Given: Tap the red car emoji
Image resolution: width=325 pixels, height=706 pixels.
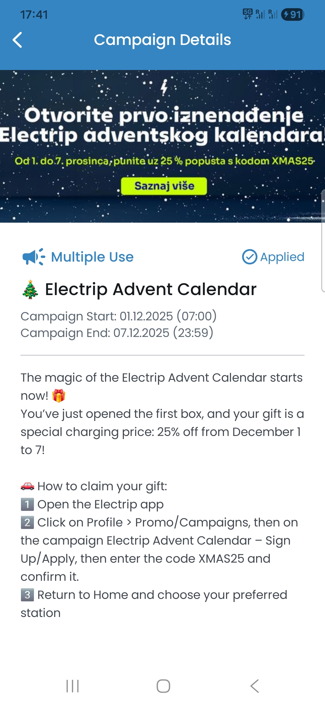Looking at the screenshot, I should (x=27, y=486).
